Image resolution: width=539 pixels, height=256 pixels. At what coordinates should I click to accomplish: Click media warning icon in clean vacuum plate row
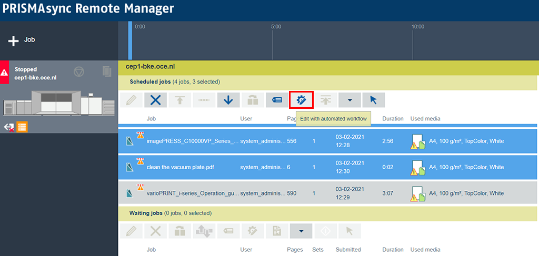point(418,168)
